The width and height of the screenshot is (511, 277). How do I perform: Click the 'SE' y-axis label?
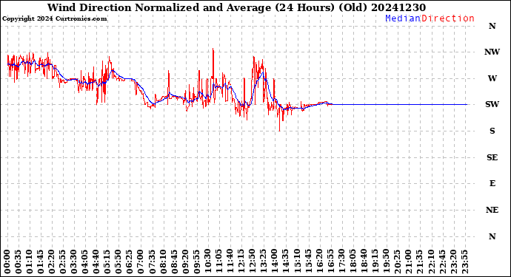(x=492, y=157)
